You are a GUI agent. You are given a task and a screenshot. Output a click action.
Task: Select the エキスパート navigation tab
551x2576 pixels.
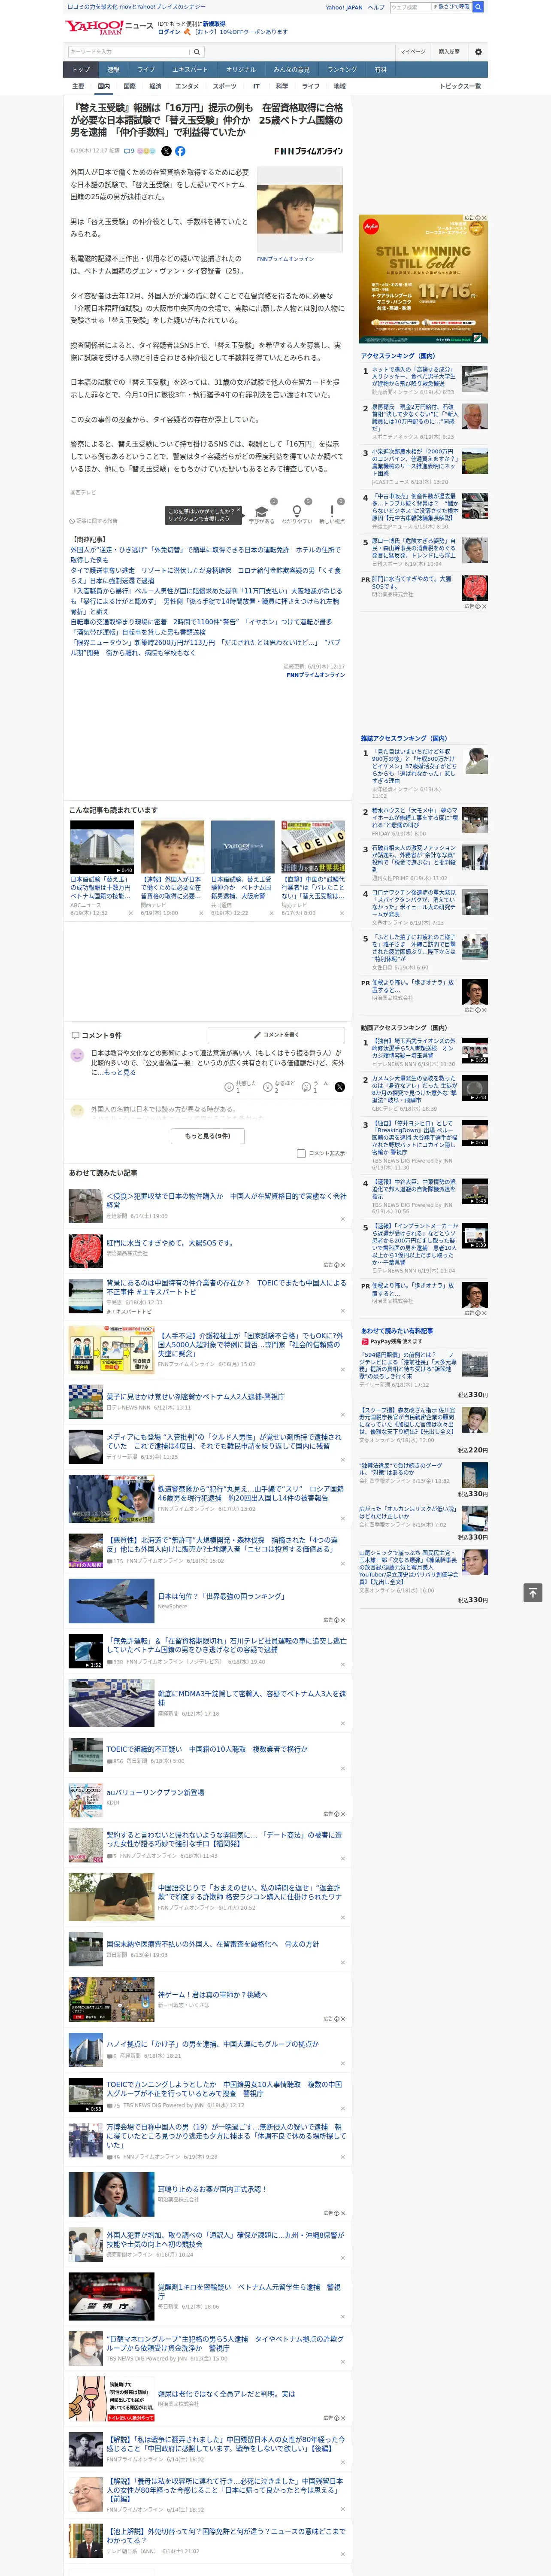click(x=190, y=70)
